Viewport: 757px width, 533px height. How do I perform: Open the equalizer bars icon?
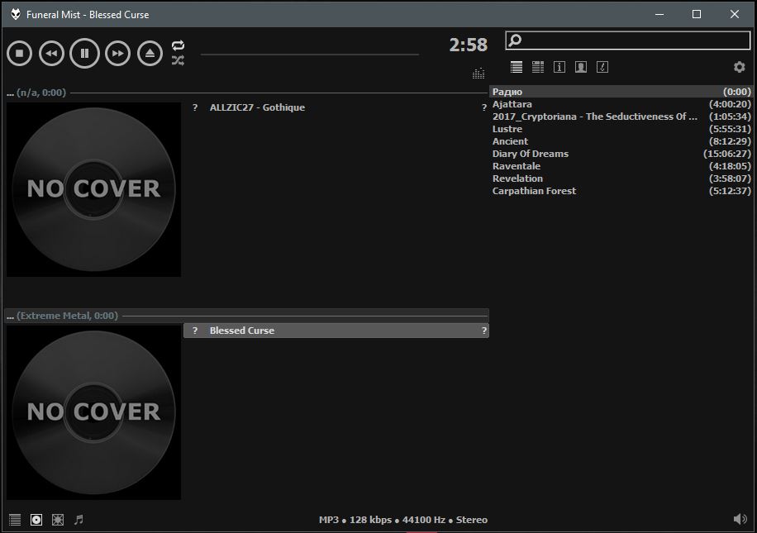(x=478, y=74)
